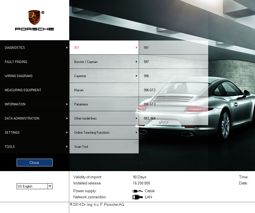The height and width of the screenshot is (213, 255).
Task: Open Other model lines entry
Action: [104, 118]
